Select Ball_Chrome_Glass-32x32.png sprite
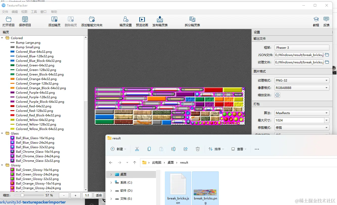 coord(38,161)
